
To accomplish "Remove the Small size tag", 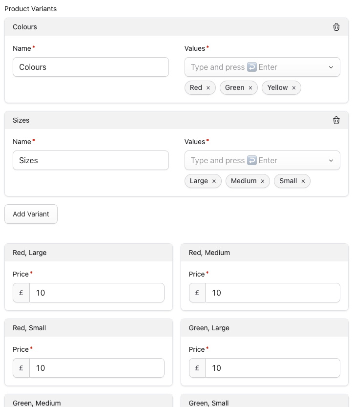I will [303, 181].
